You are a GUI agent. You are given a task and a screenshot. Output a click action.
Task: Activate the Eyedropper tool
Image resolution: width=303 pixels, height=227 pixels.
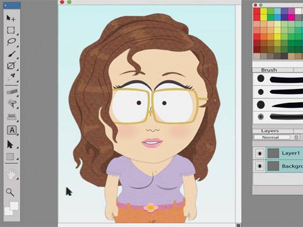pyautogui.click(x=11, y=77)
